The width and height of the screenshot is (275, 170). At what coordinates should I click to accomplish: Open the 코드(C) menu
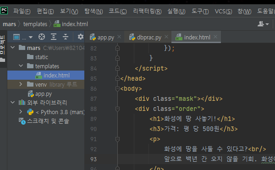click(118, 11)
